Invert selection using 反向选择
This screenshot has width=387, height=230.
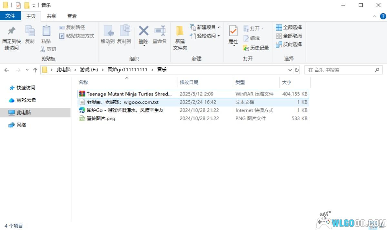coord(289,45)
